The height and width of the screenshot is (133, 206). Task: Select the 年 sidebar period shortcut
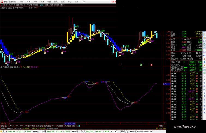pos(204,113)
